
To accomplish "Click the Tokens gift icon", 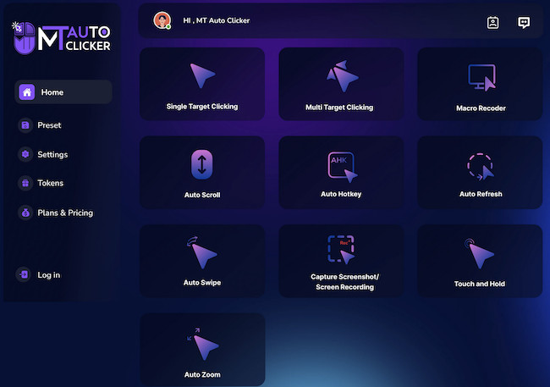I will (x=25, y=183).
